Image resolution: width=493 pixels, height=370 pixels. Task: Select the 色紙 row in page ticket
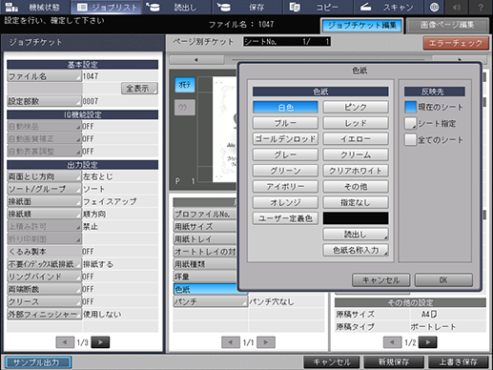pos(205,289)
